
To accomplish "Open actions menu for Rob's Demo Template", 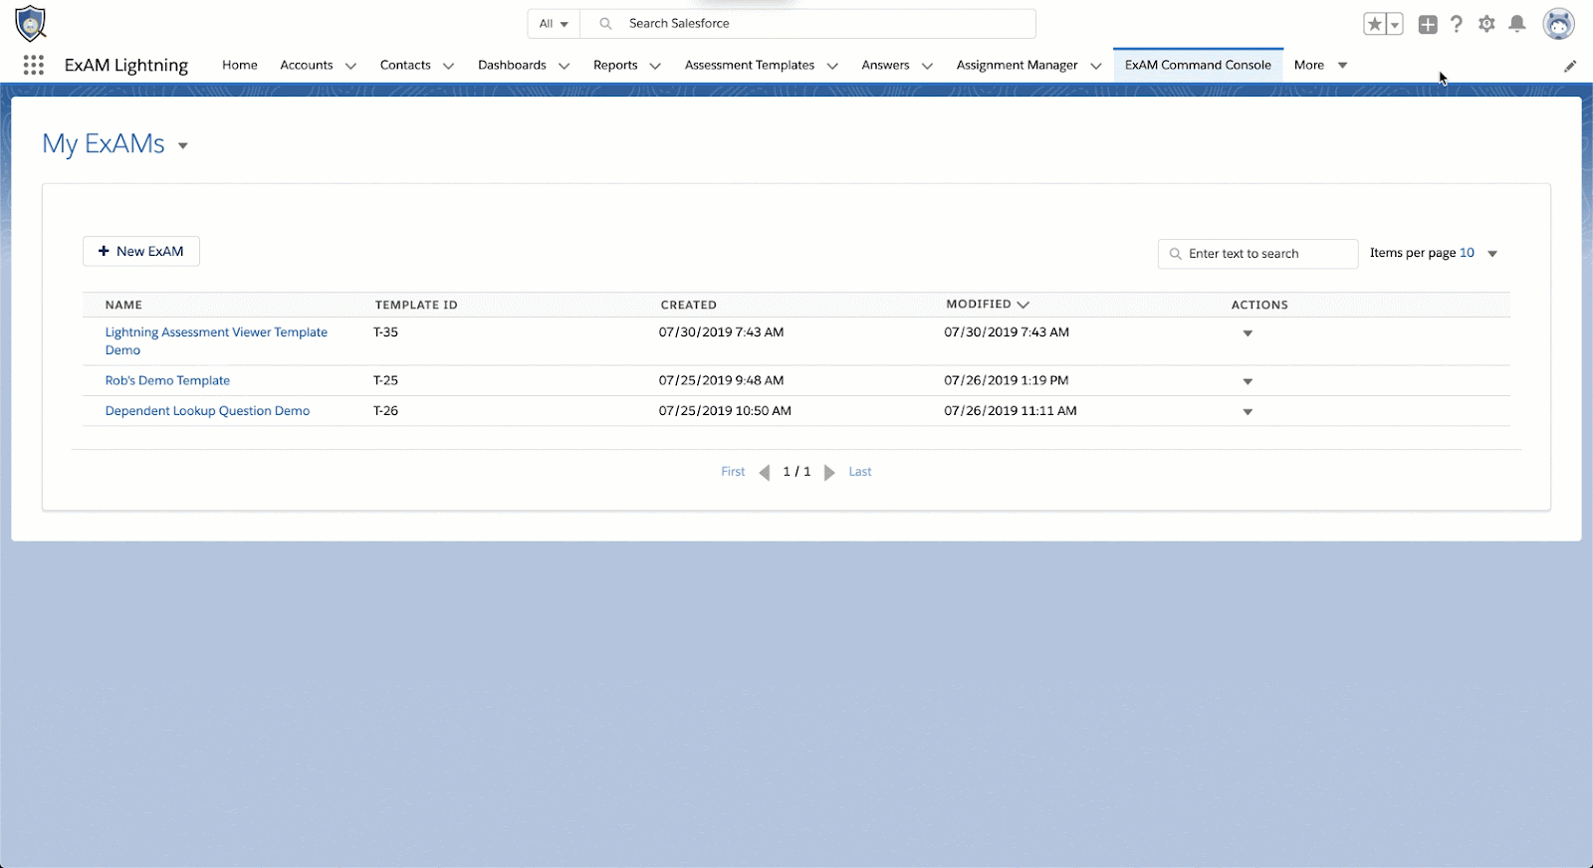I will (x=1248, y=382).
